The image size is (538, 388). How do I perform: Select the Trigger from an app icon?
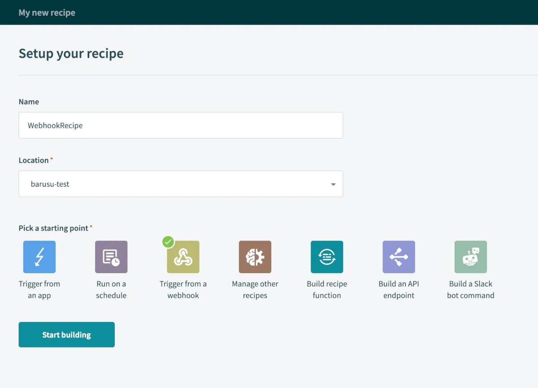click(x=39, y=257)
